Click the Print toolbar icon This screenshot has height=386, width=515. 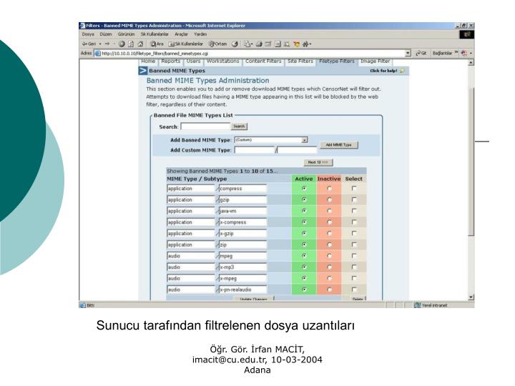click(259, 44)
